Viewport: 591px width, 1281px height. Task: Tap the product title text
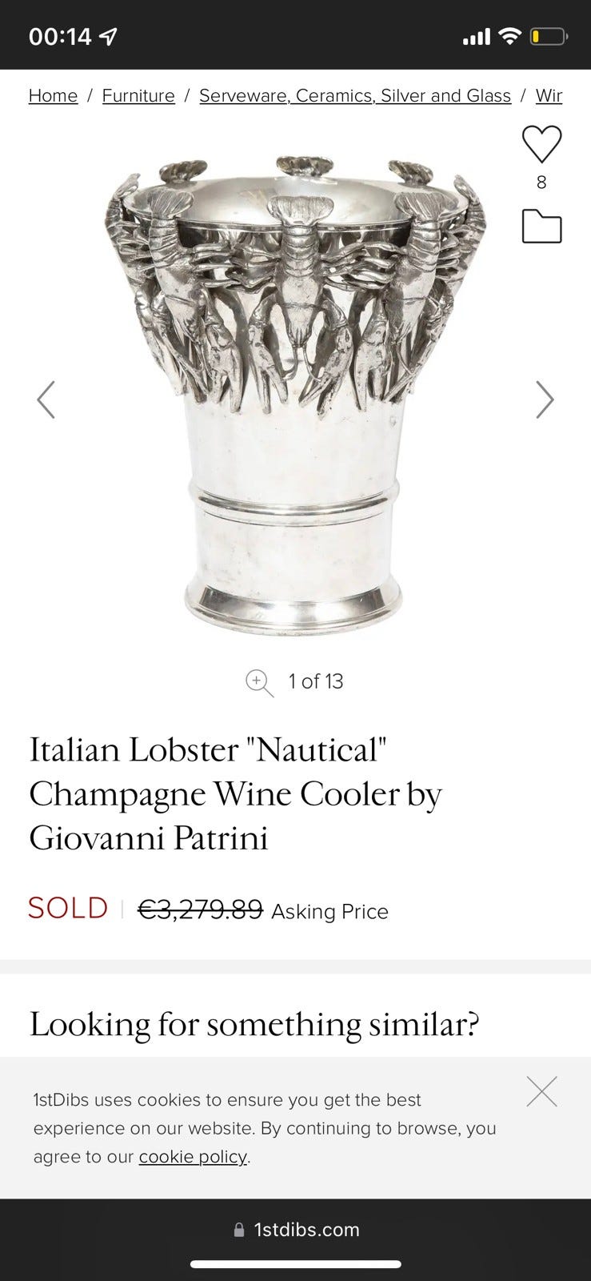click(235, 793)
